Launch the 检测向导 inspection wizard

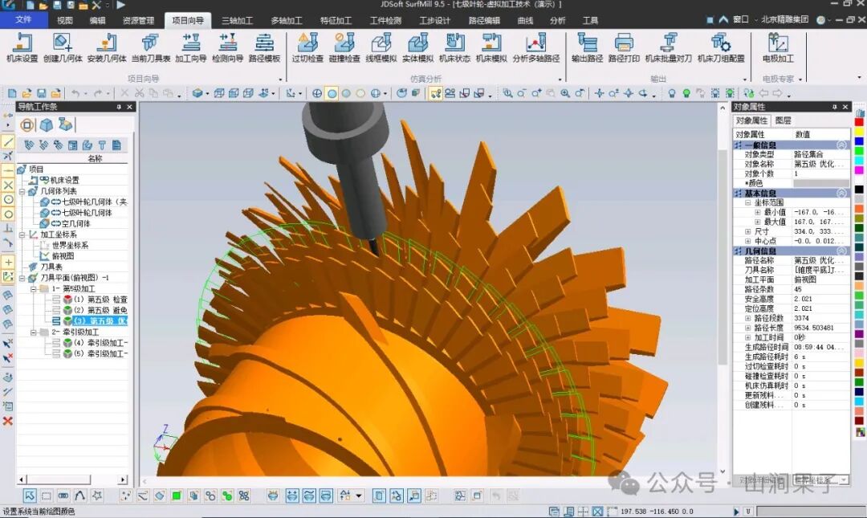coord(227,48)
